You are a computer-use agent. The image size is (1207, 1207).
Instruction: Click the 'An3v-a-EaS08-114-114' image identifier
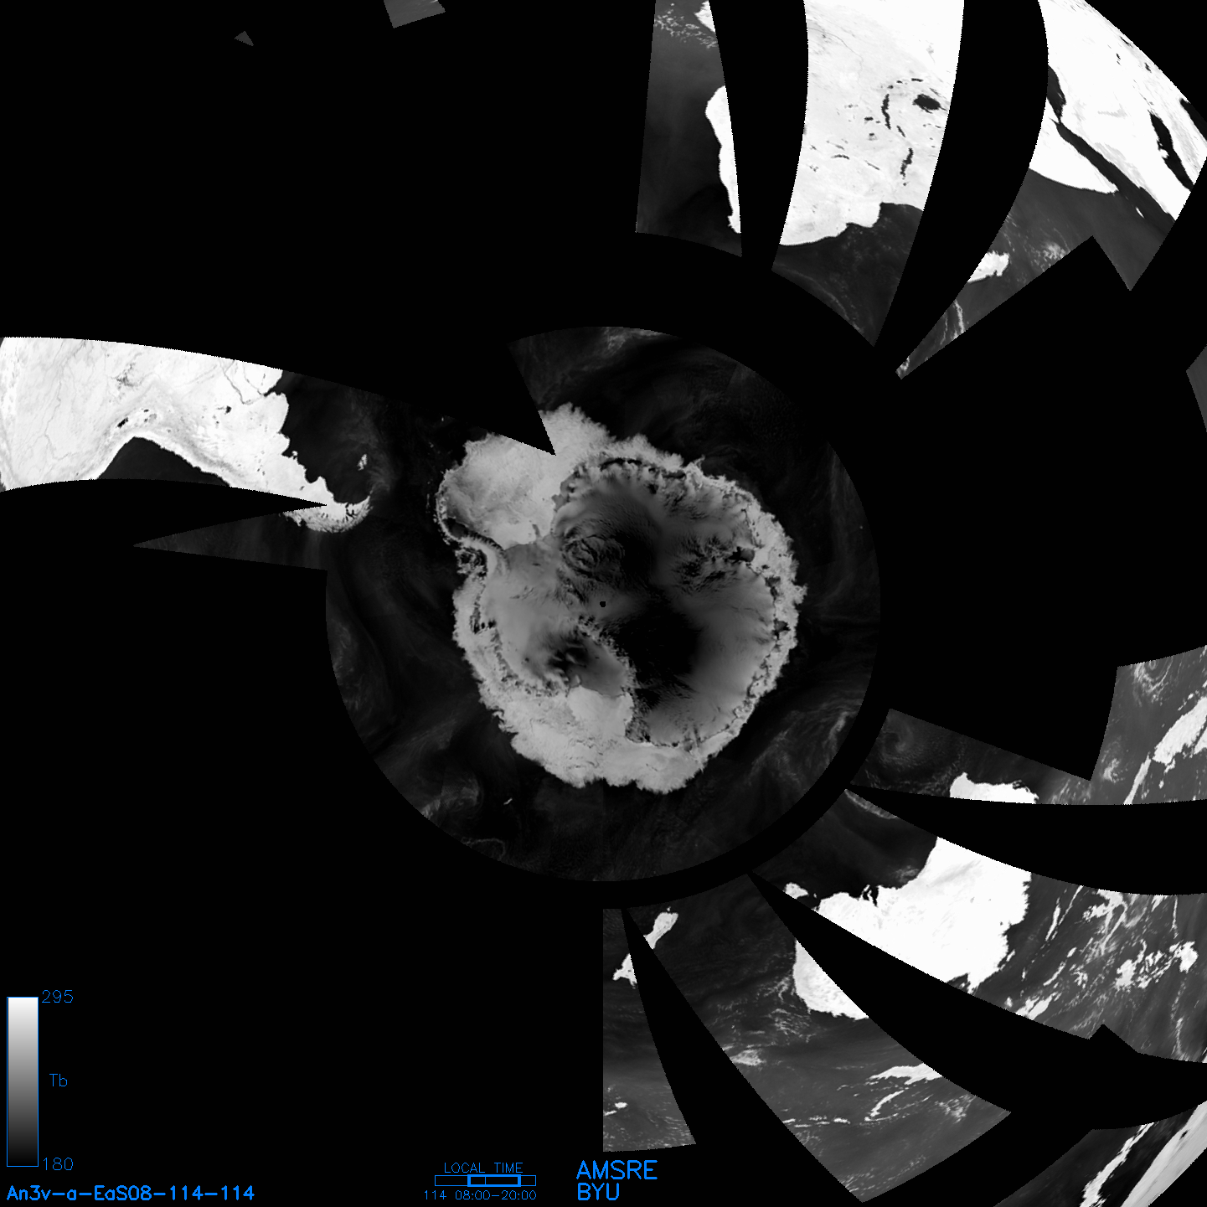point(131,1193)
